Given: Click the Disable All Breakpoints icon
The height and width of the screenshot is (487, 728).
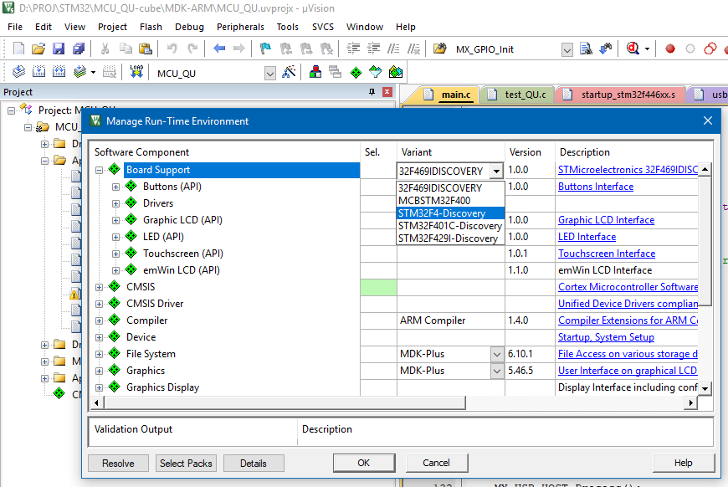Looking at the screenshot, I should (710, 49).
